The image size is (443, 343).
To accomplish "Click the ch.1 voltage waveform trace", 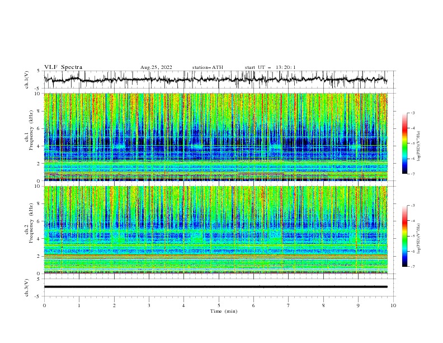I will click(215, 80).
